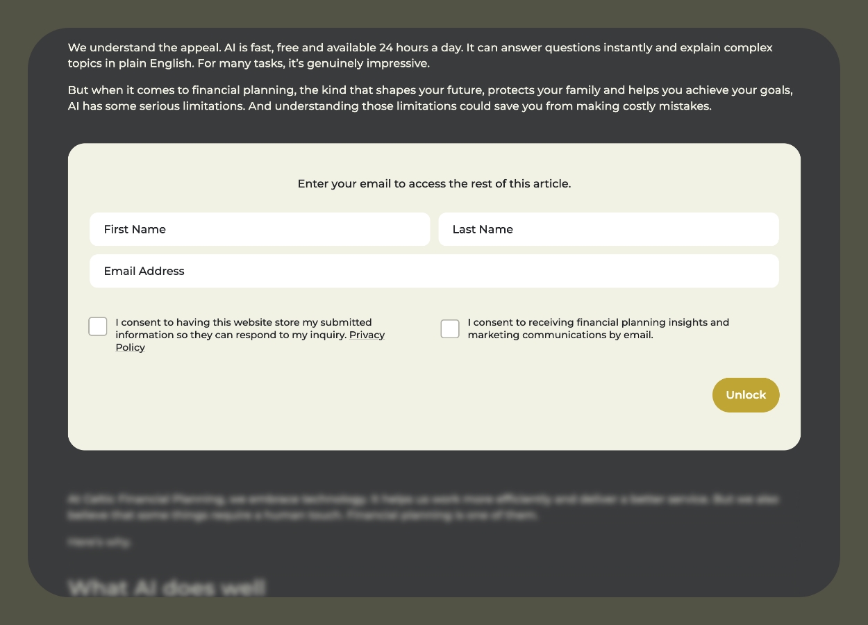Click the dark panel gap below the form card
Screen dimensions: 868x625
point(434,470)
